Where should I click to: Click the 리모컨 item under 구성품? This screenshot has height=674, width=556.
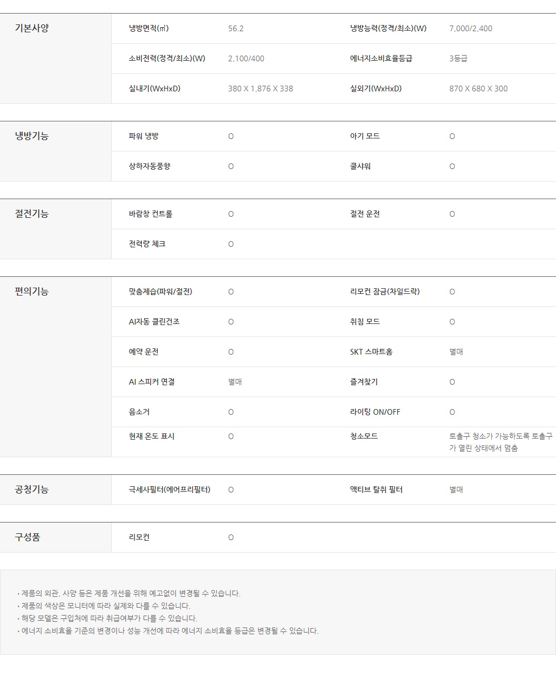point(139,537)
